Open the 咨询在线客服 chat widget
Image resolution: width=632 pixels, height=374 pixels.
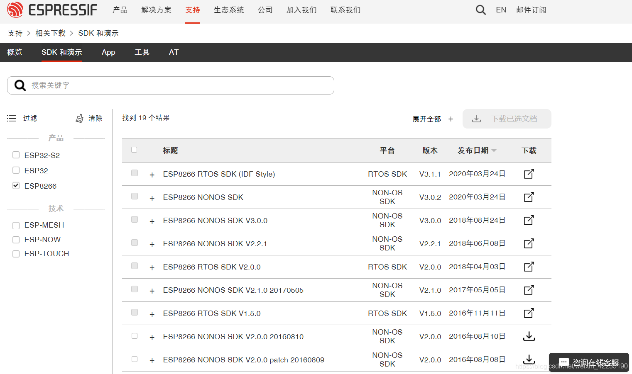(588, 361)
